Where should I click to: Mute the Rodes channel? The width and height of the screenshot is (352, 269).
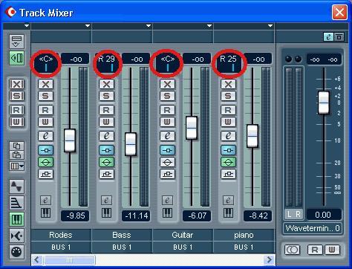coord(45,84)
